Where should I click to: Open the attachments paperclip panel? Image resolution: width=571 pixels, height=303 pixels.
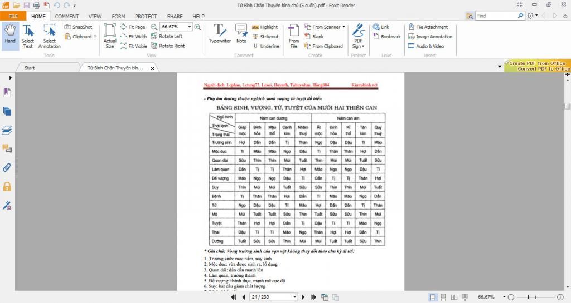[x=7, y=167]
